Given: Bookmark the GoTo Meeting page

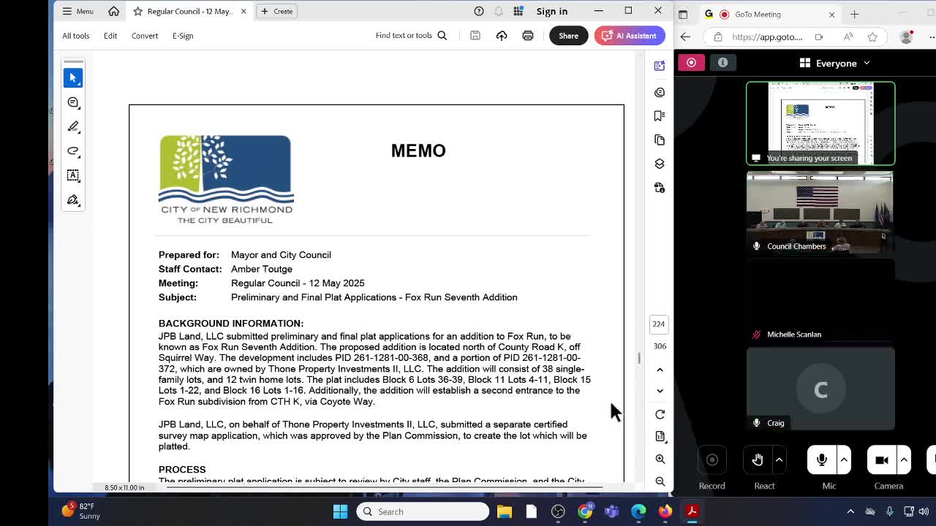Looking at the screenshot, I should [x=872, y=37].
